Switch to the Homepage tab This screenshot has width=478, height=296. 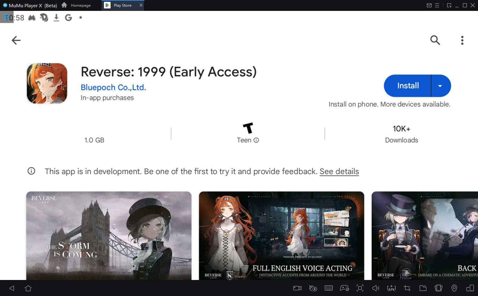click(x=76, y=5)
